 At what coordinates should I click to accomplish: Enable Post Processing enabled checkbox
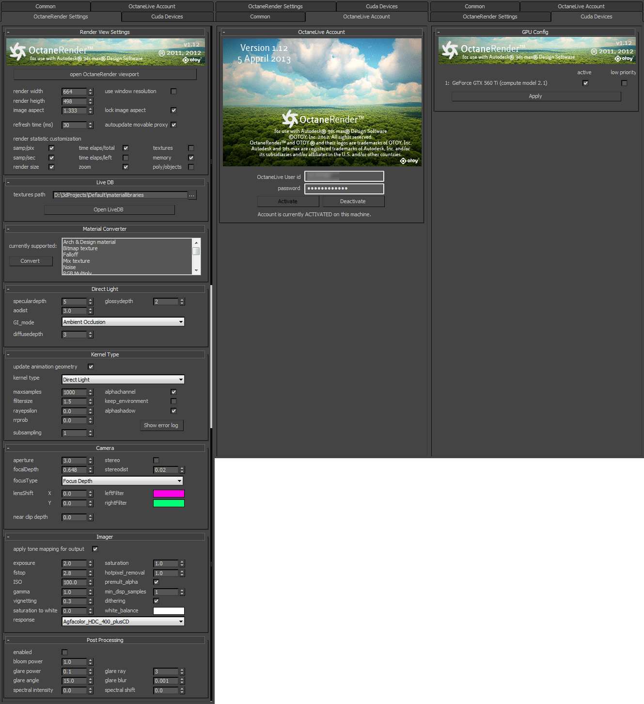(x=64, y=652)
